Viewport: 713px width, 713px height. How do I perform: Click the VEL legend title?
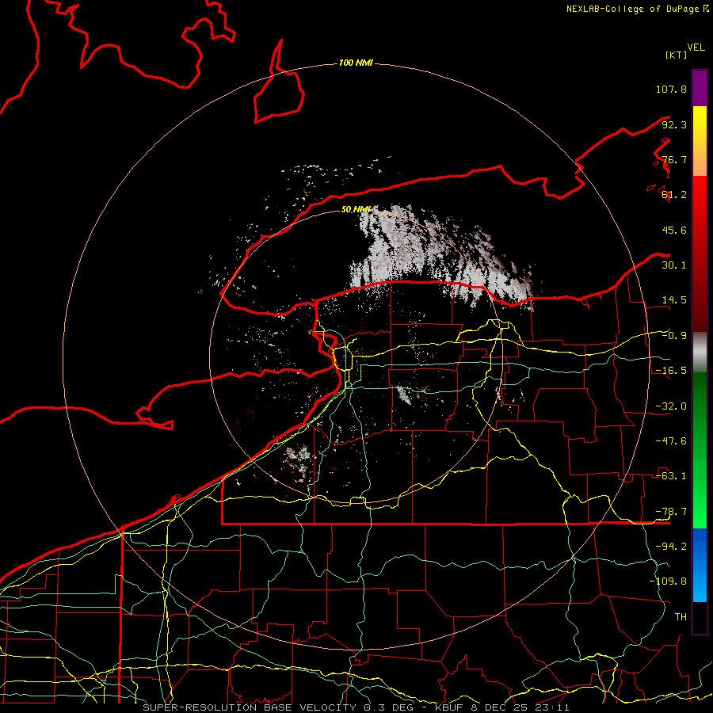(x=696, y=48)
